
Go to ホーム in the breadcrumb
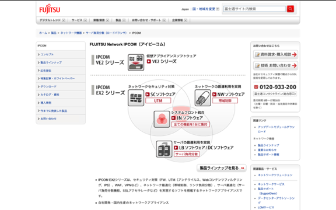[x=43, y=33]
